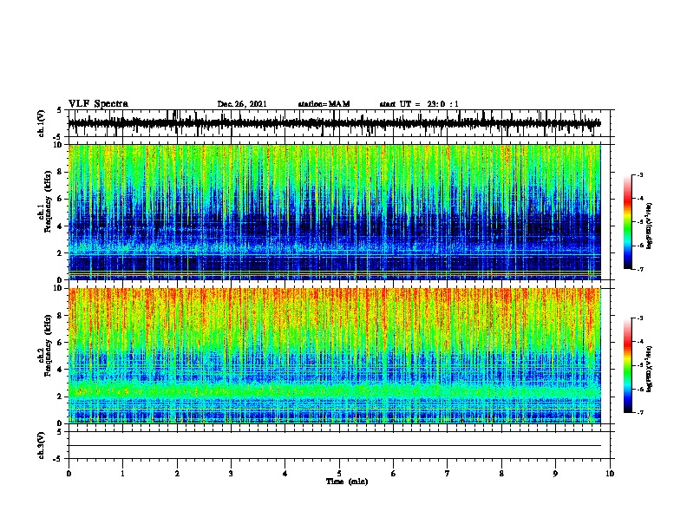Click the ch.2 spectrogram panel
This screenshot has height=531, width=687.
point(334,356)
